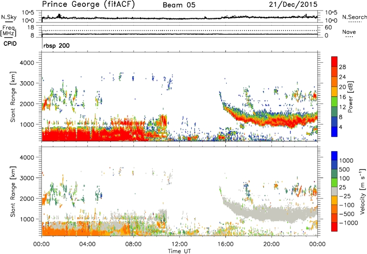Image resolution: width=367 pixels, height=254 pixels.
Task: Click the 'CPID' row label
Action: [x=10, y=44]
